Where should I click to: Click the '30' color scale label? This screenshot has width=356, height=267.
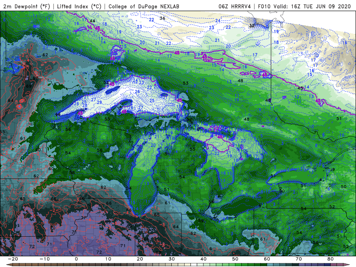tap(172, 259)
